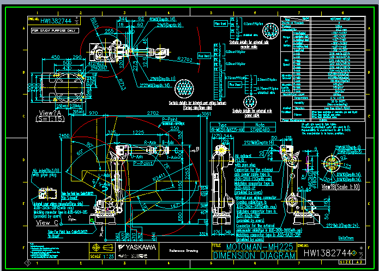Select the 1225 dimension value
Viewport: 379px width, 271px height.
click(139, 132)
